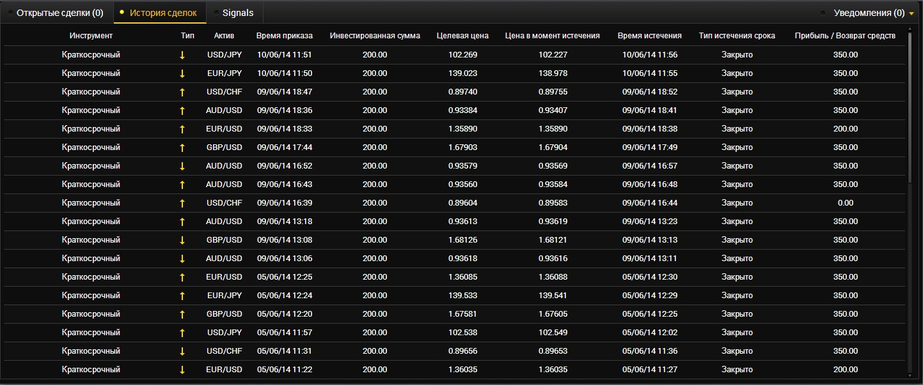Click the up arrow for GBP/USD 17:44 trade
Image resolution: width=923 pixels, height=385 pixels.
pos(182,147)
